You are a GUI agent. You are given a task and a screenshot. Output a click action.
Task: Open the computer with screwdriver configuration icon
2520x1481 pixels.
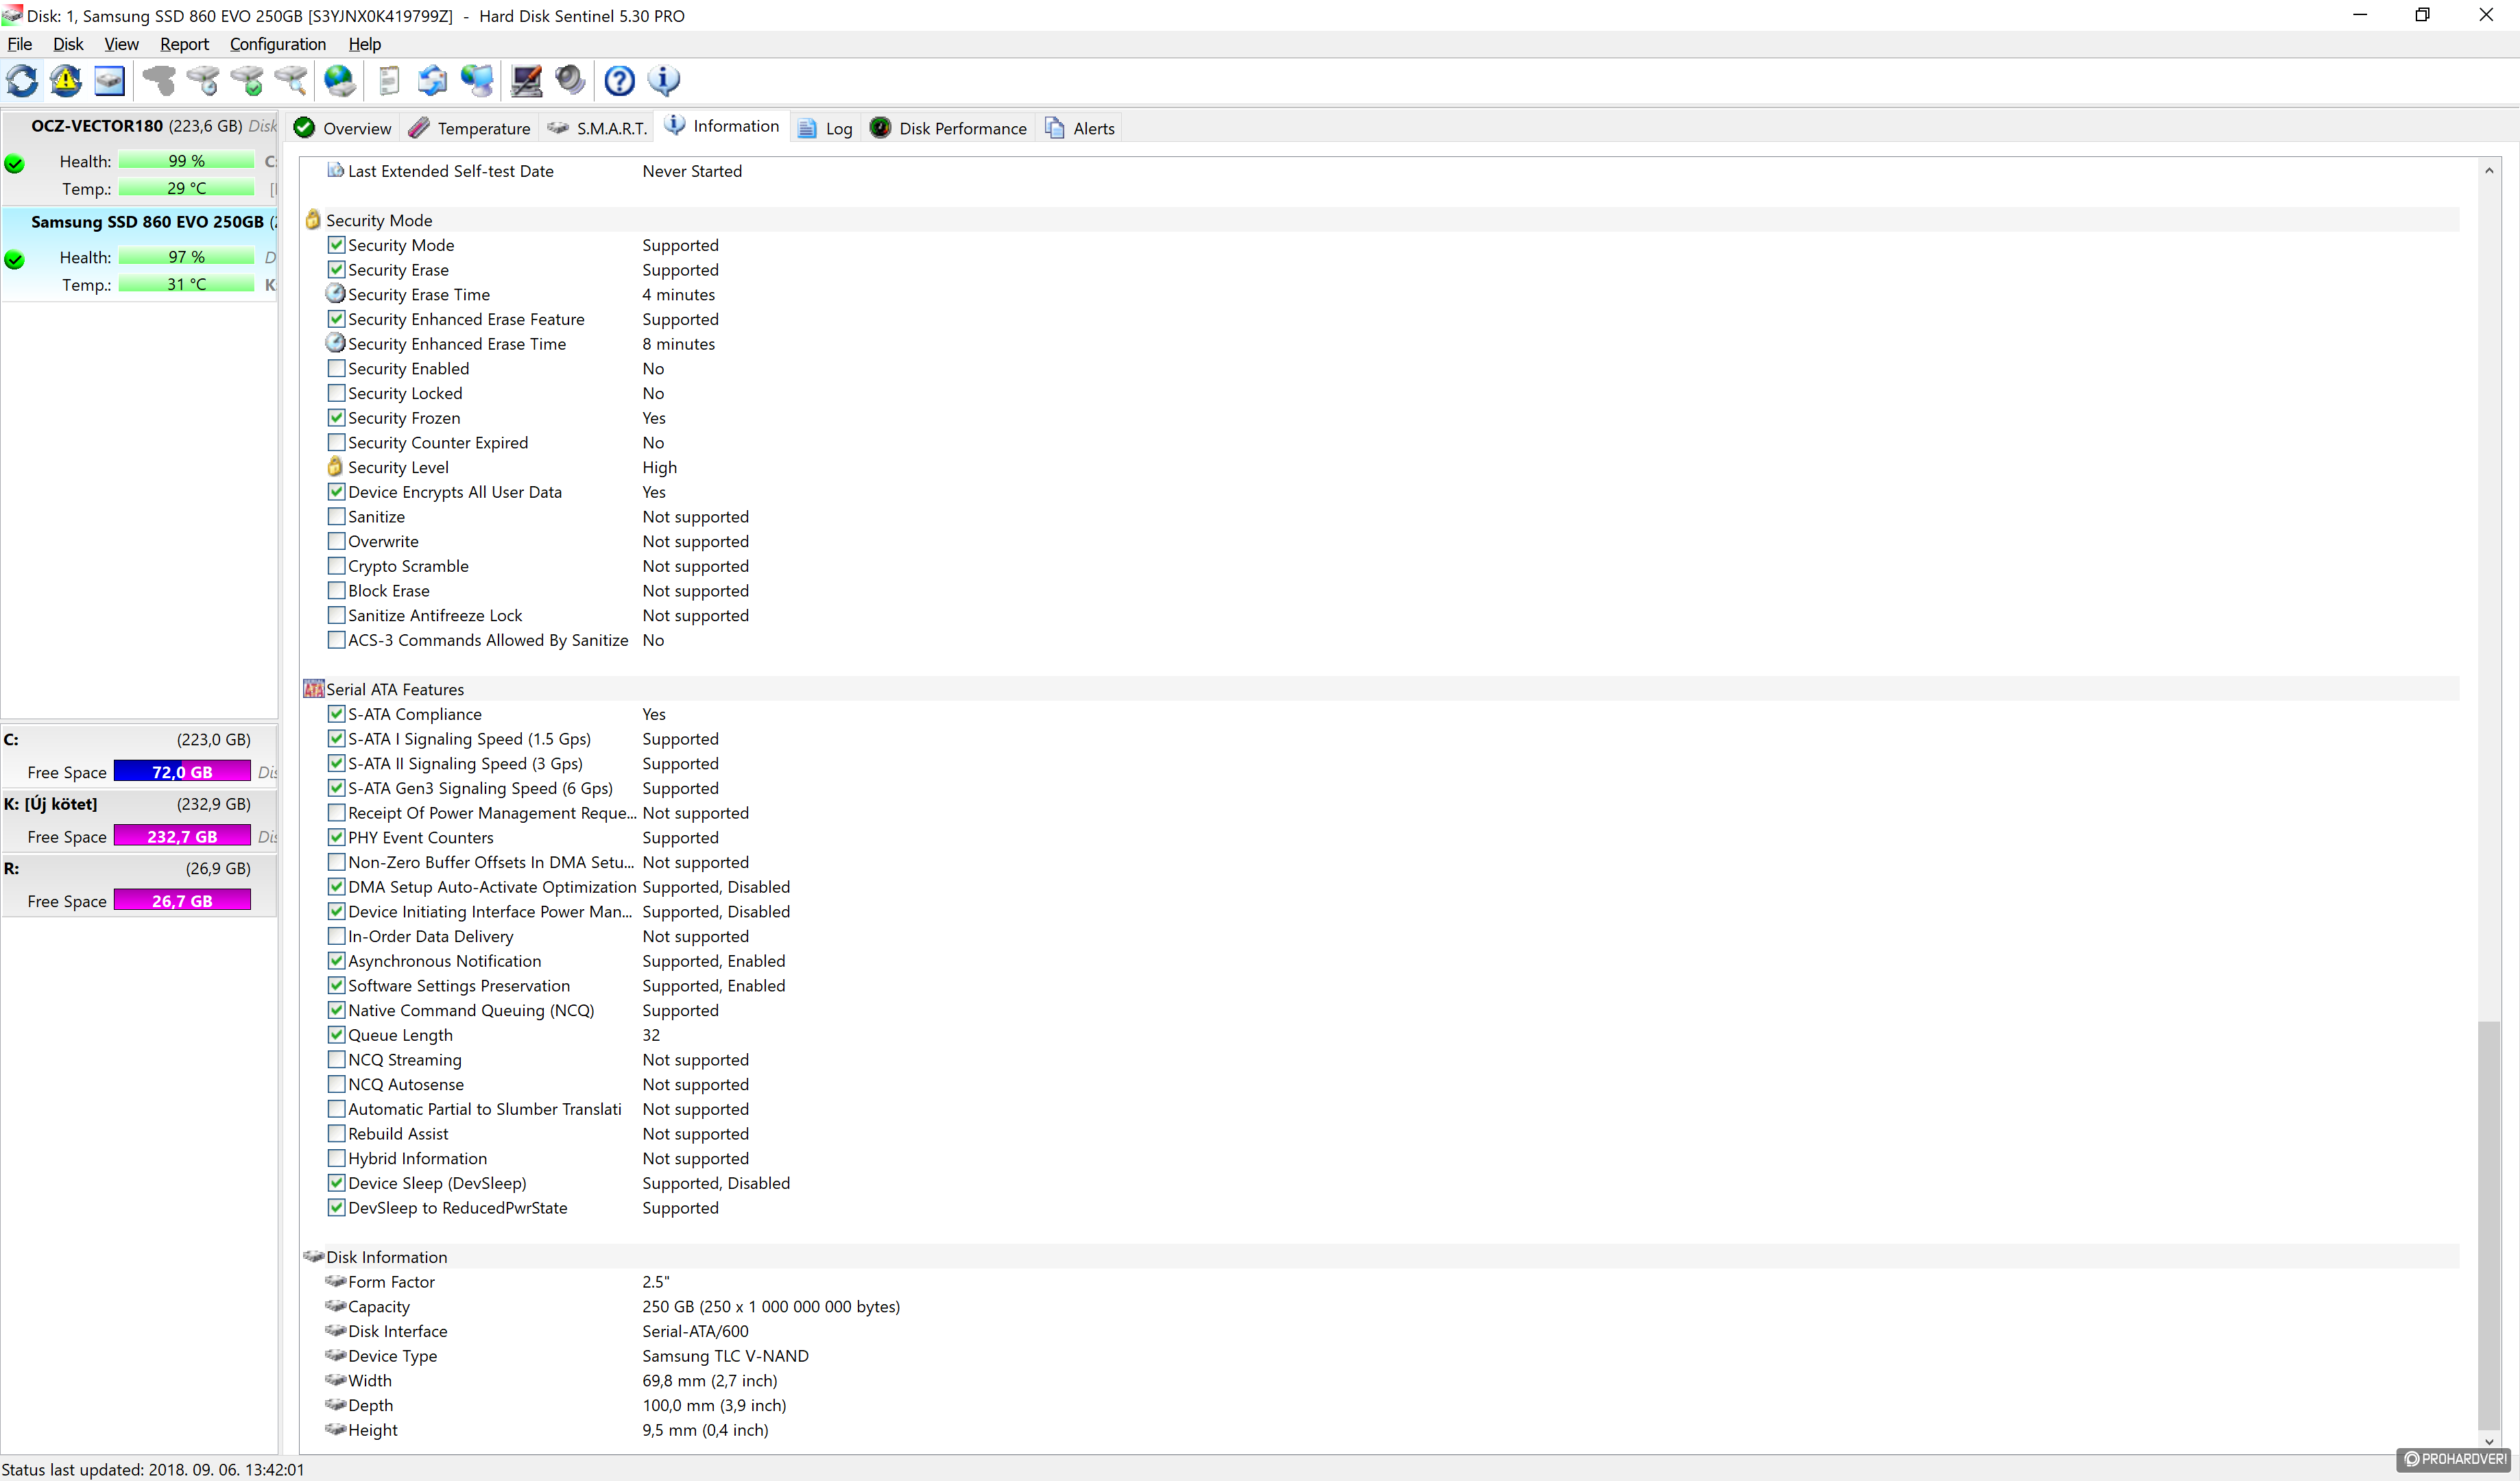coord(526,80)
